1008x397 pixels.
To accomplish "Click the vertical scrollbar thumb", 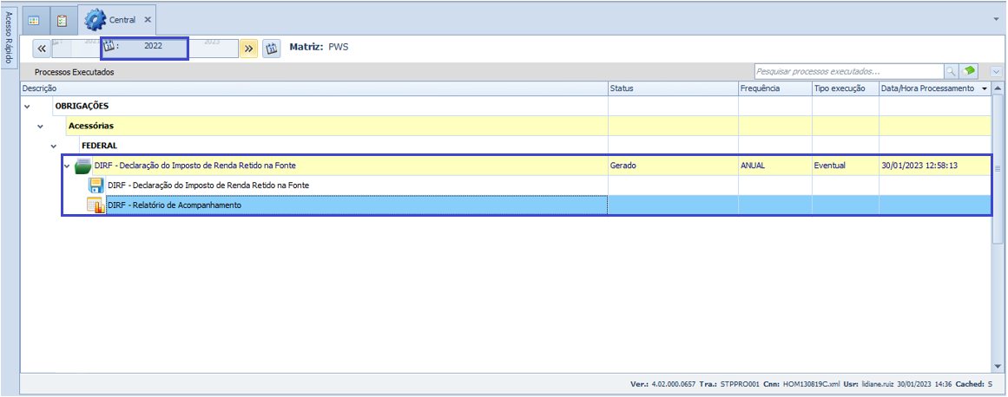I will (x=998, y=169).
